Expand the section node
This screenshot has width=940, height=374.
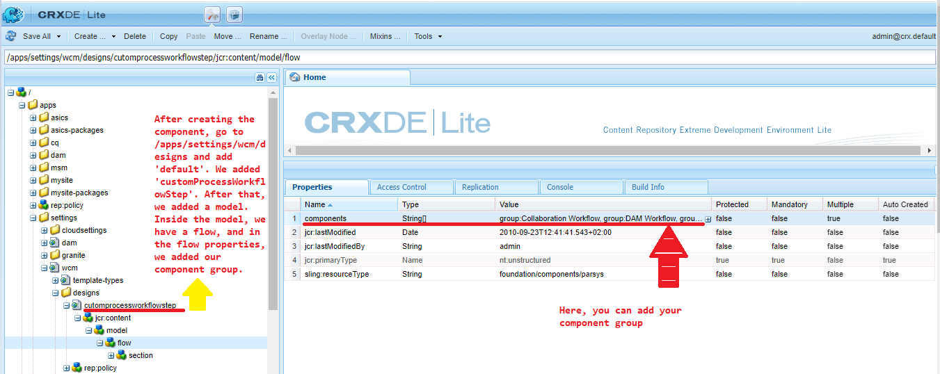111,355
